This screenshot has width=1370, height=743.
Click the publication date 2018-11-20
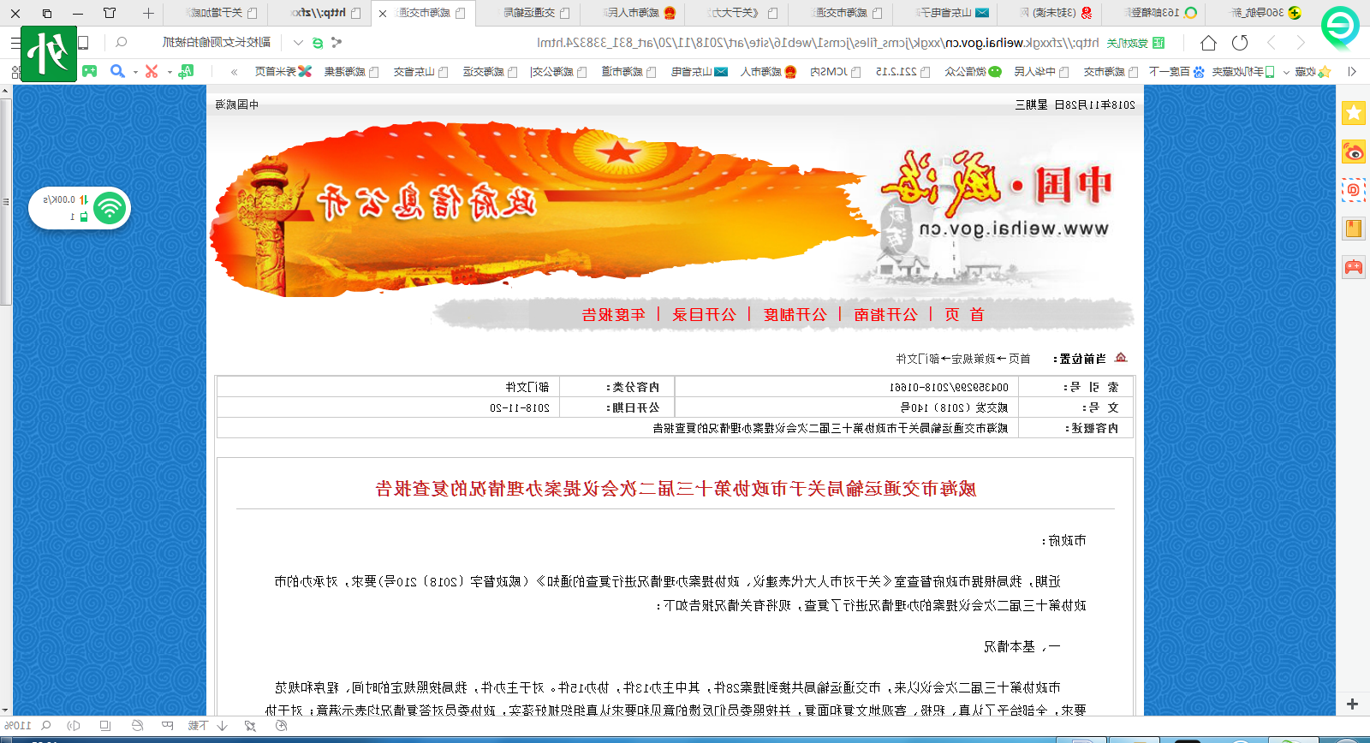pos(520,408)
